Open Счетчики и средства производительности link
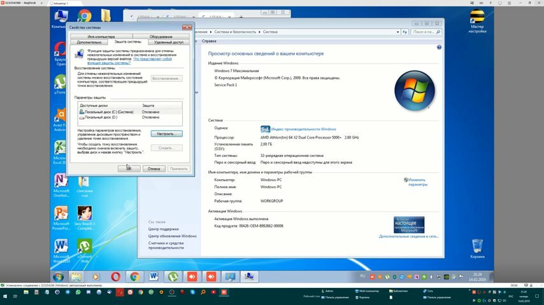This screenshot has height=305, width=544. [166, 245]
